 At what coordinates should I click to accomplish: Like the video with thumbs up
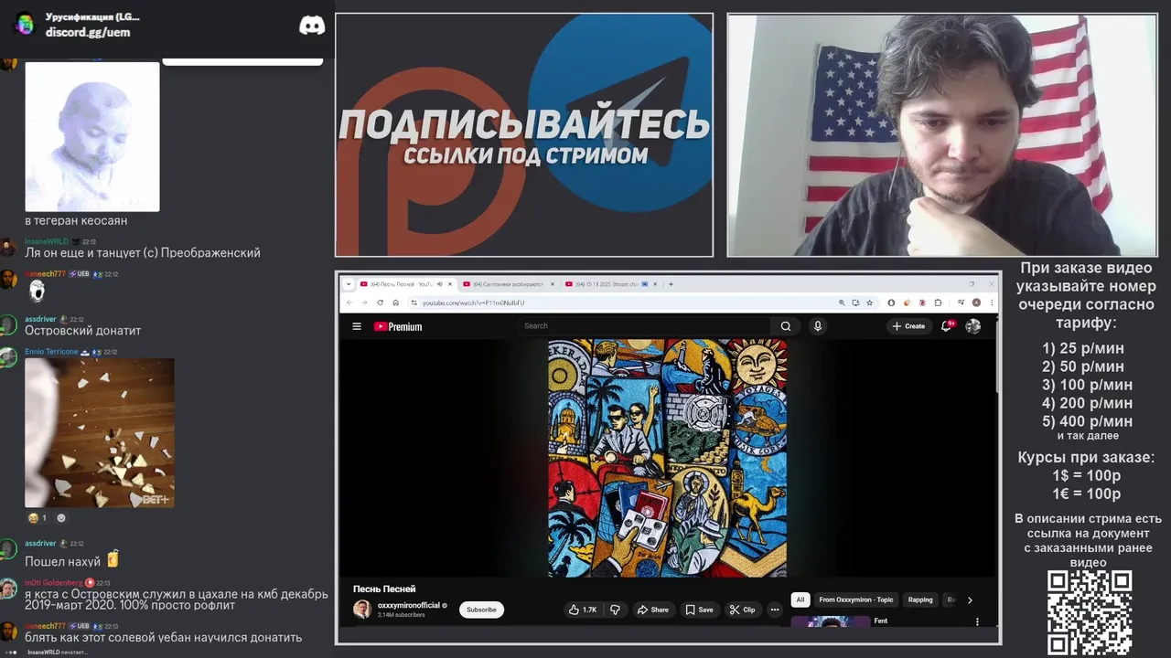pos(583,610)
